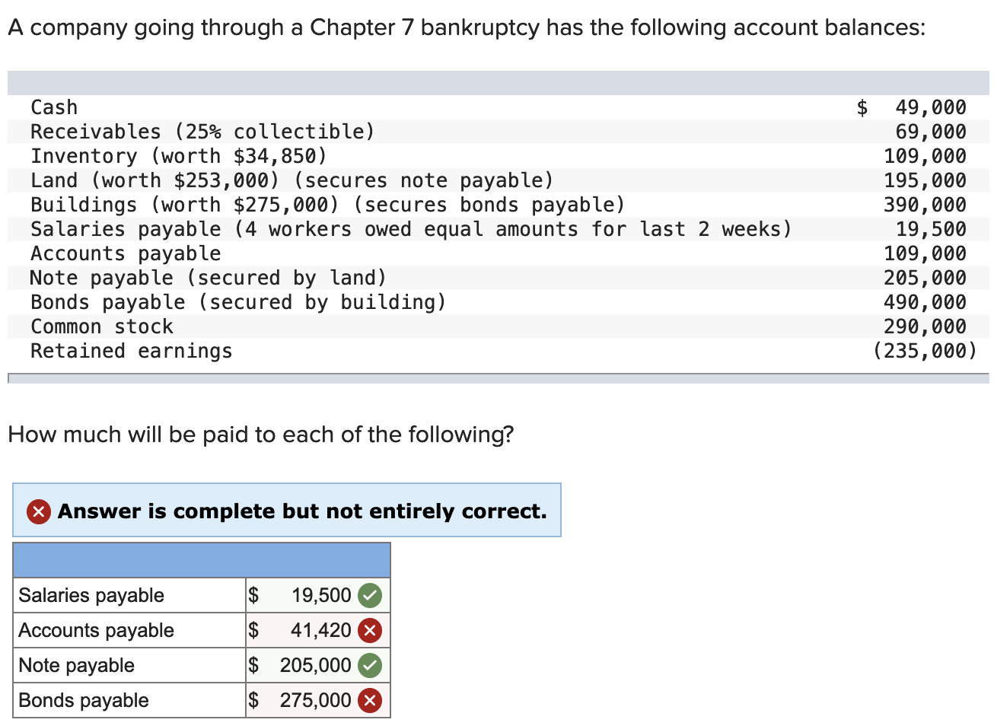
Task: Click the red X in the answer-status banner
Action: tap(38, 511)
